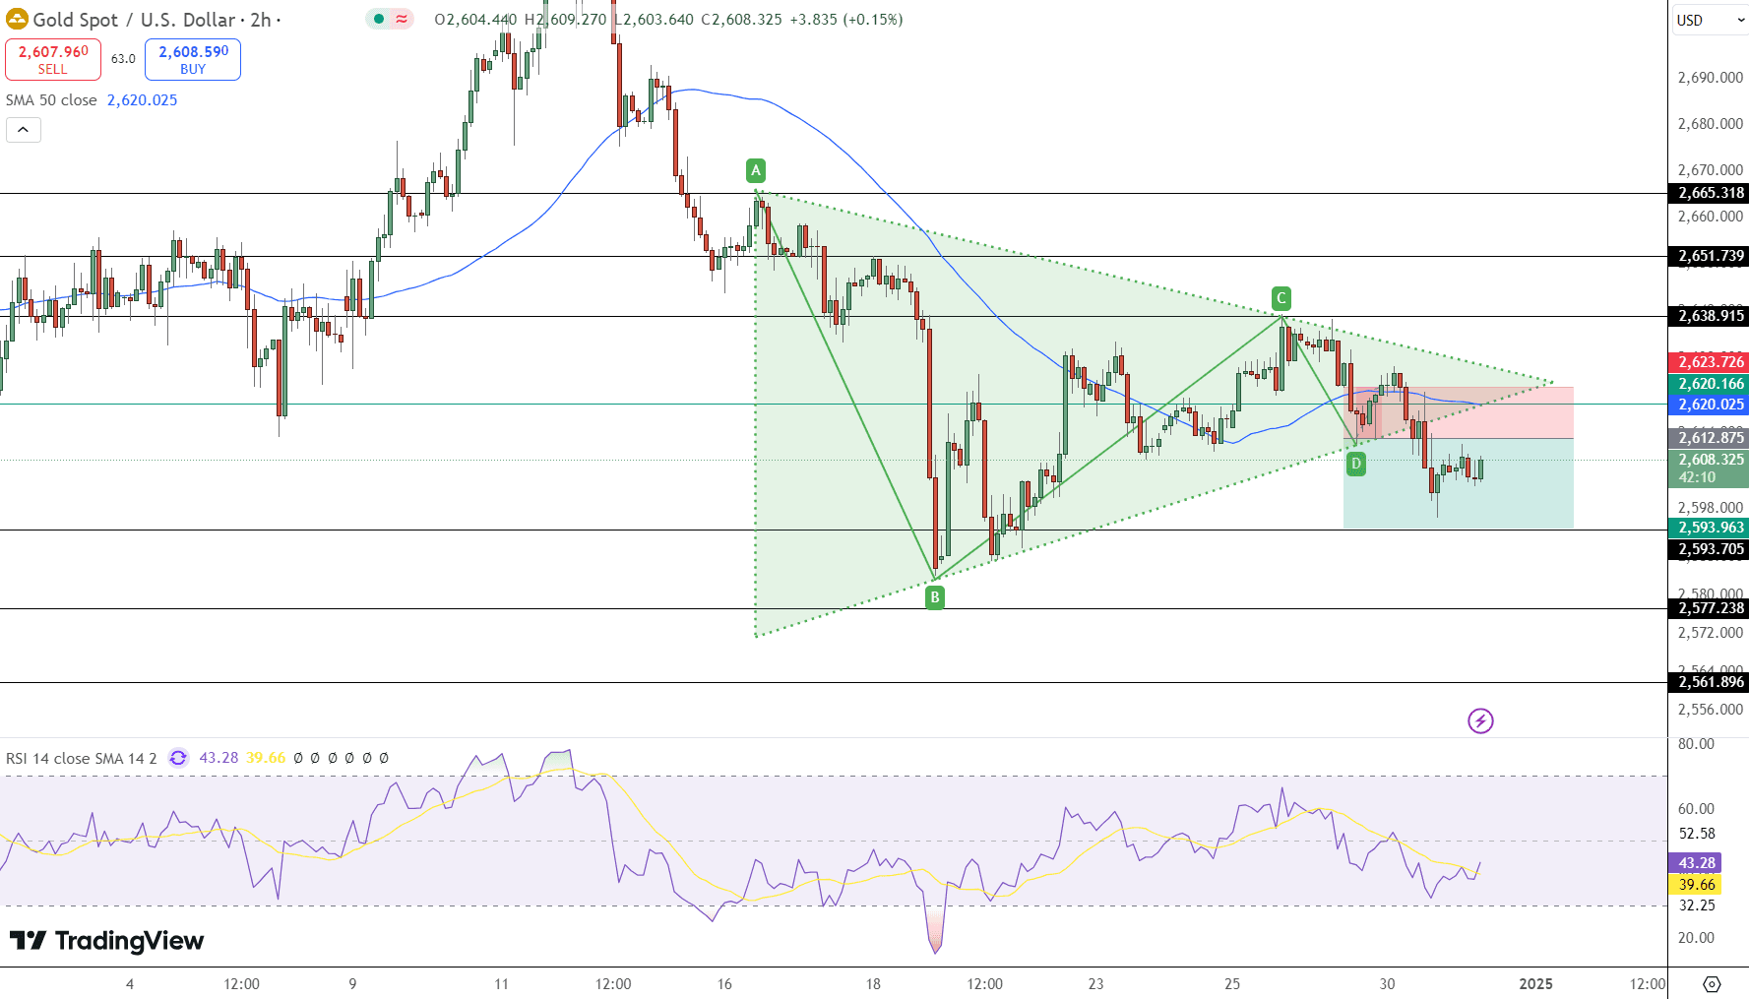Click the TradingView logo
This screenshot has height=999, width=1749.
(106, 941)
